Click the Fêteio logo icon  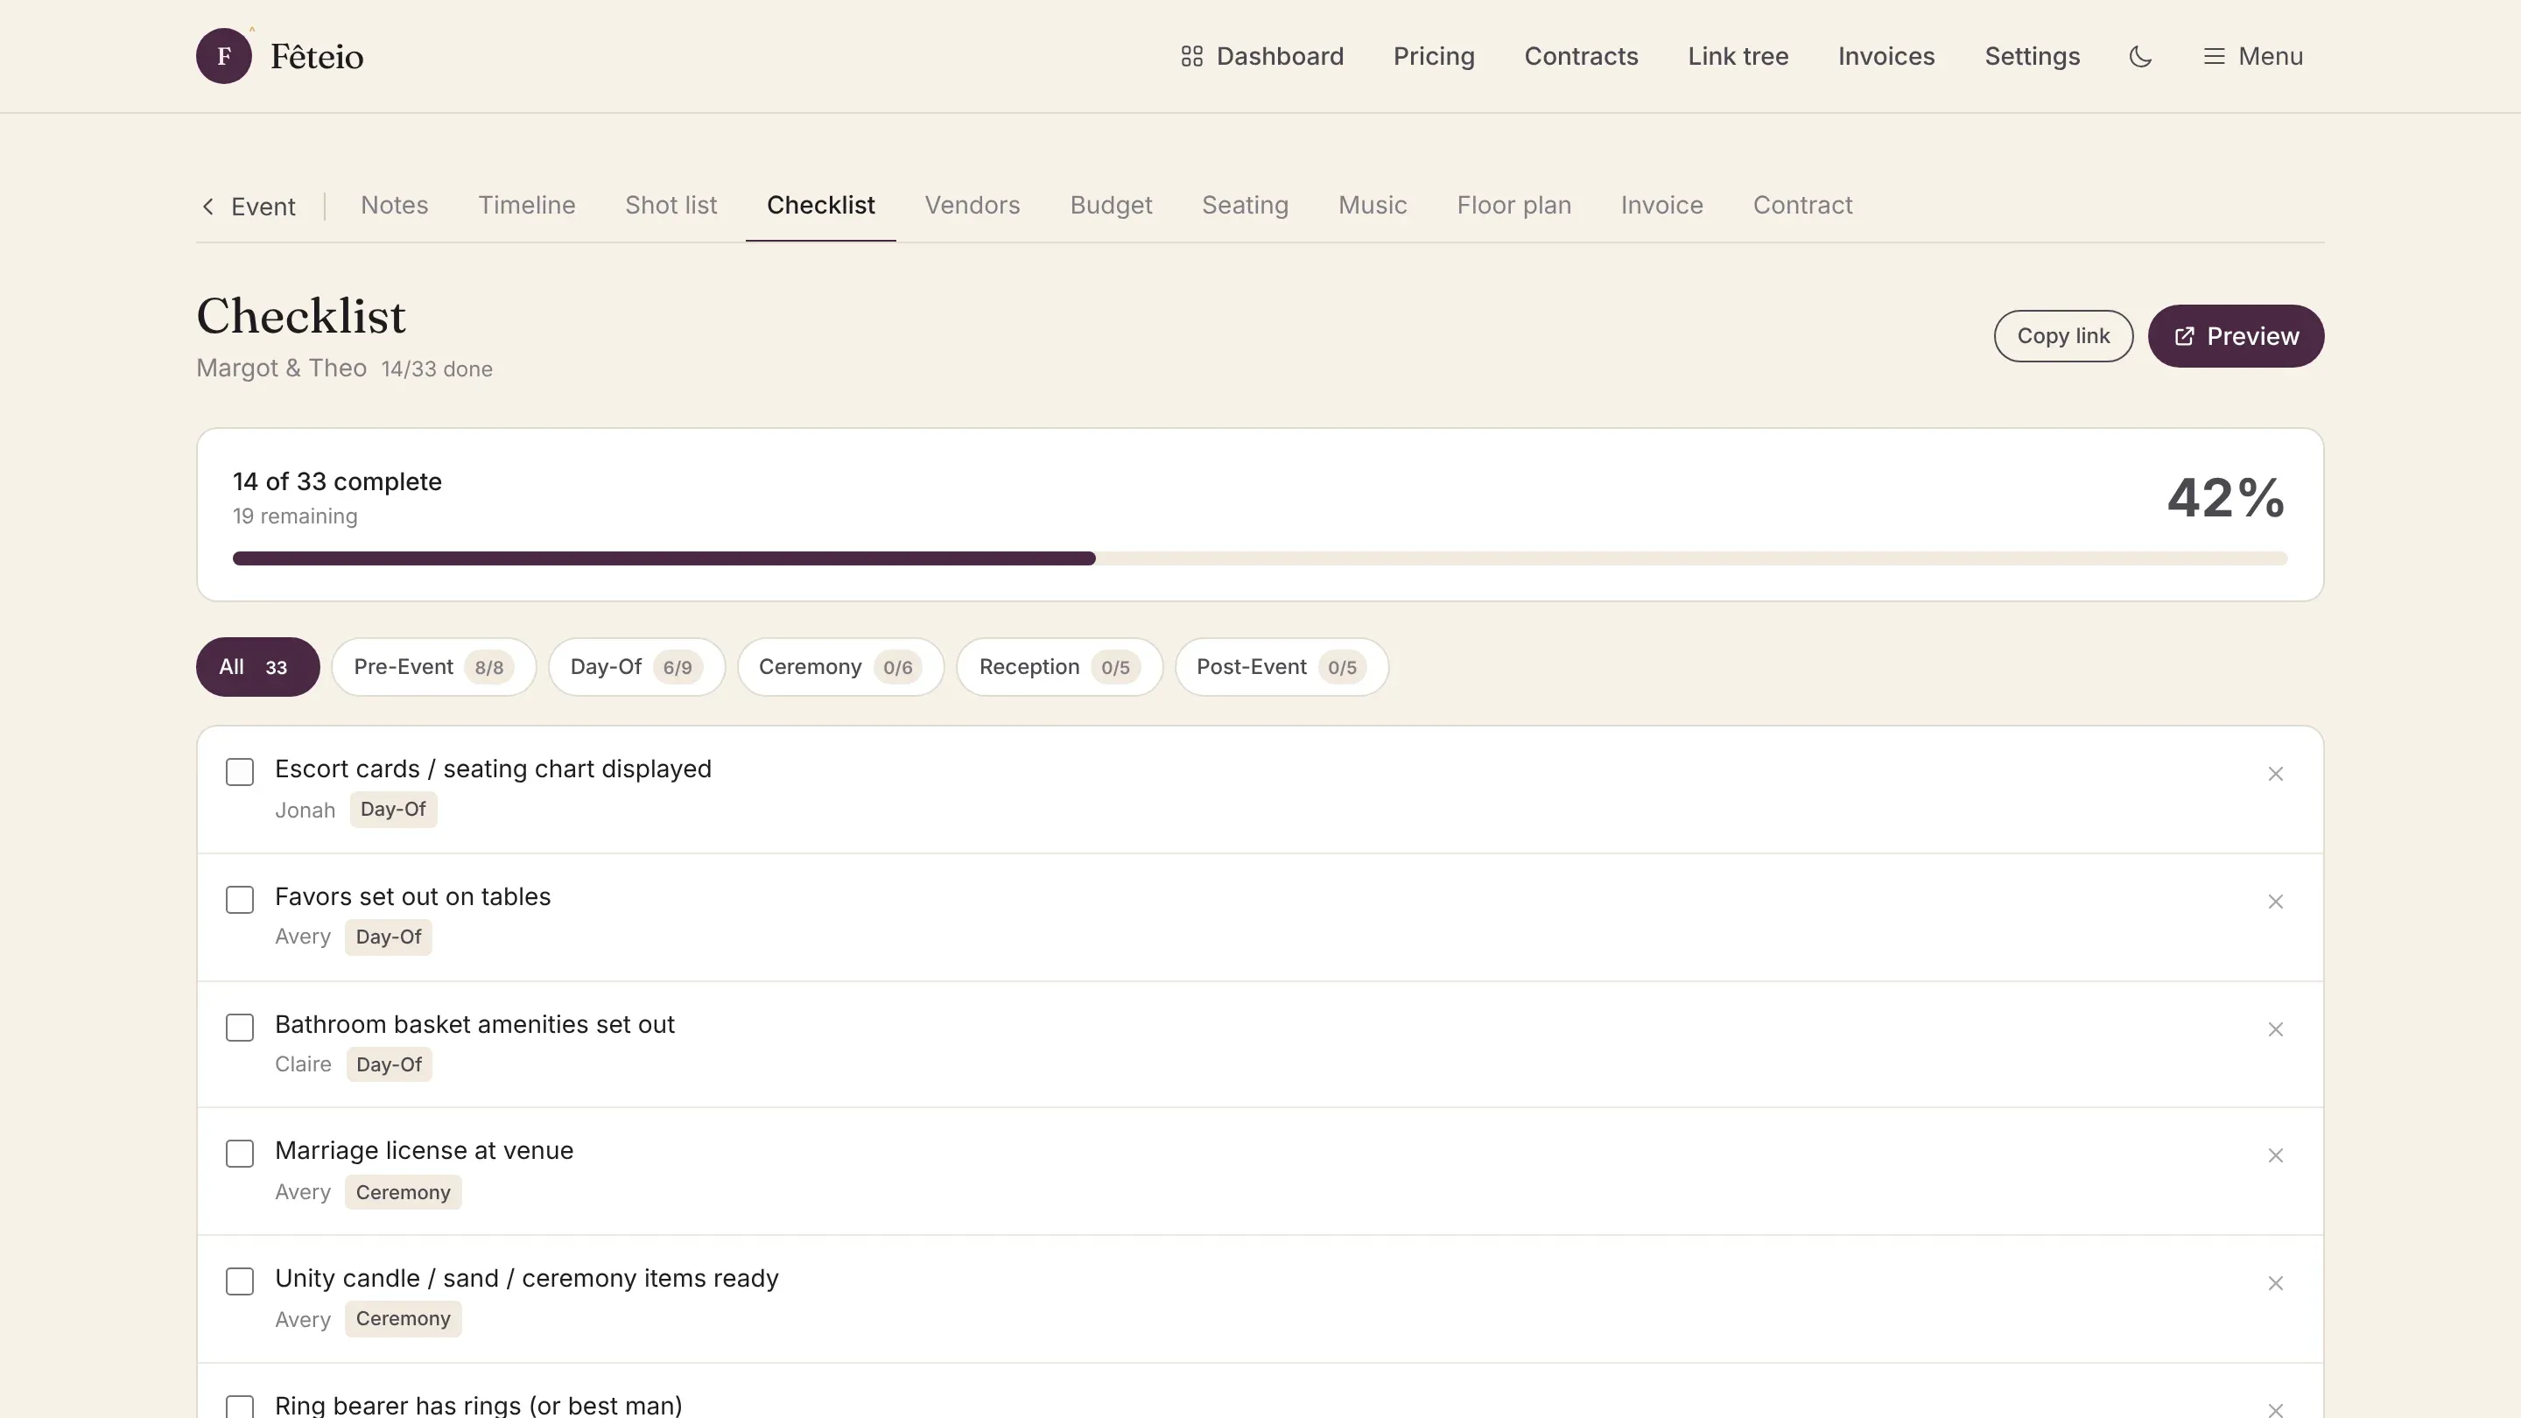coord(224,56)
